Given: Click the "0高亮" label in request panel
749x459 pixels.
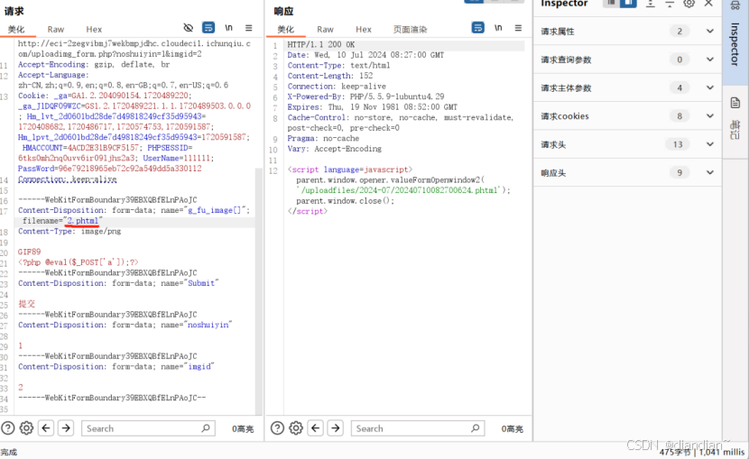Looking at the screenshot, I should tap(243, 428).
